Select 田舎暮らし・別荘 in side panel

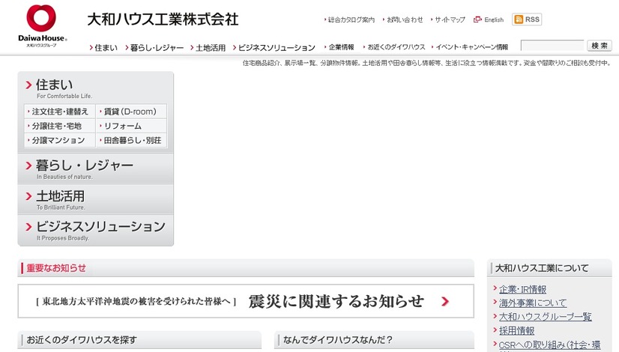(131, 140)
